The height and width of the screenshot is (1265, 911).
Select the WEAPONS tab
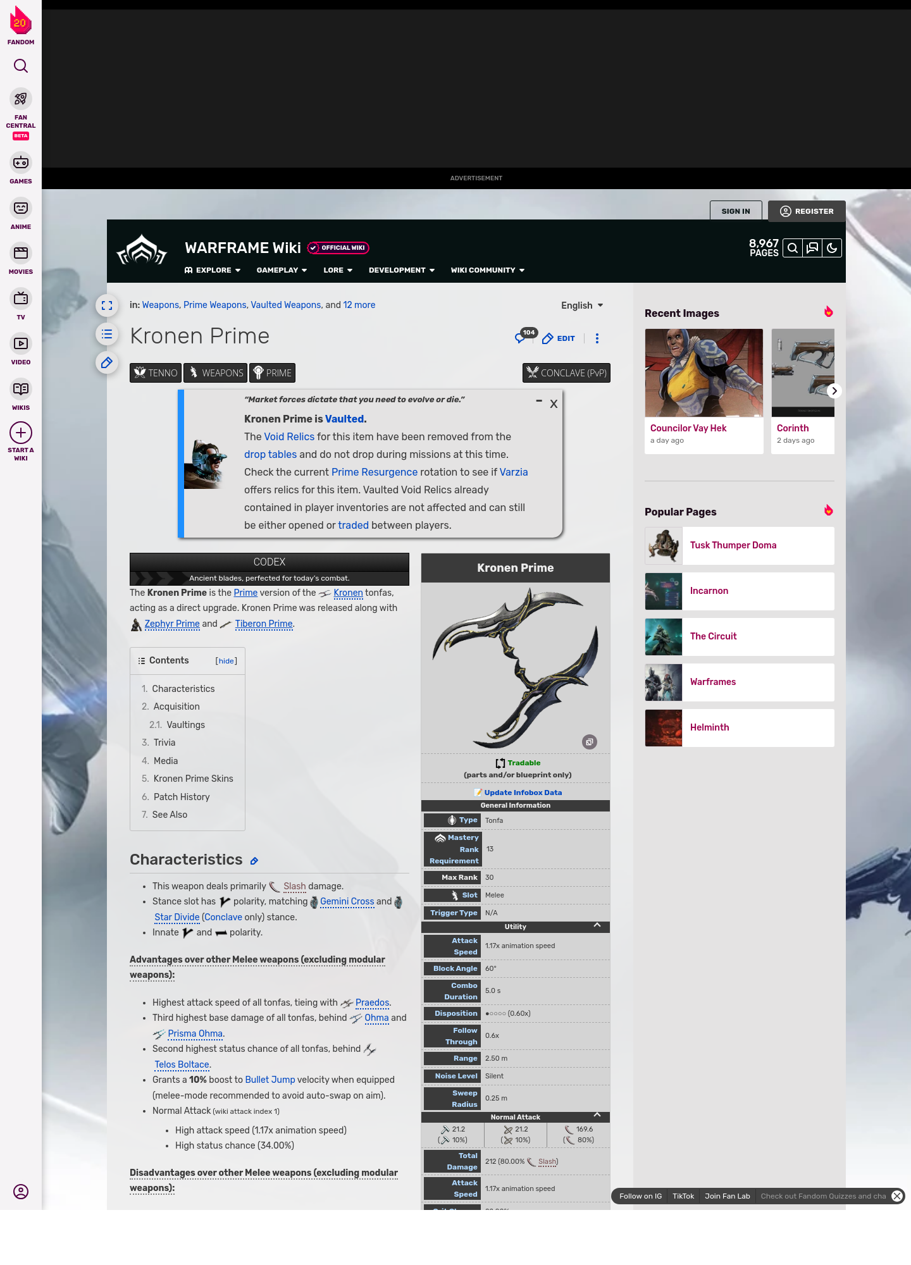(215, 373)
